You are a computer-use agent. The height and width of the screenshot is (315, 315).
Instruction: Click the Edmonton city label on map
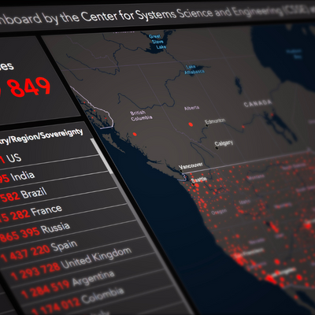[x=215, y=121]
